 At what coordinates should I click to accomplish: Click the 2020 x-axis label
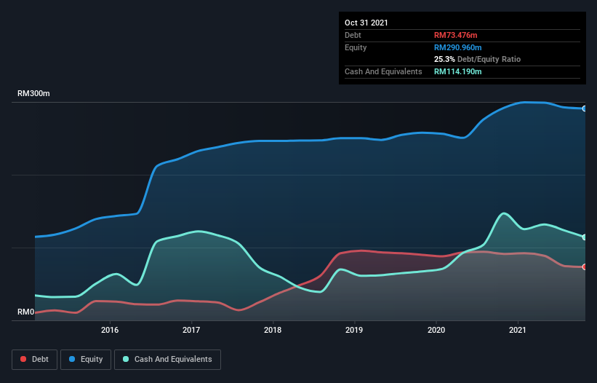click(436, 330)
